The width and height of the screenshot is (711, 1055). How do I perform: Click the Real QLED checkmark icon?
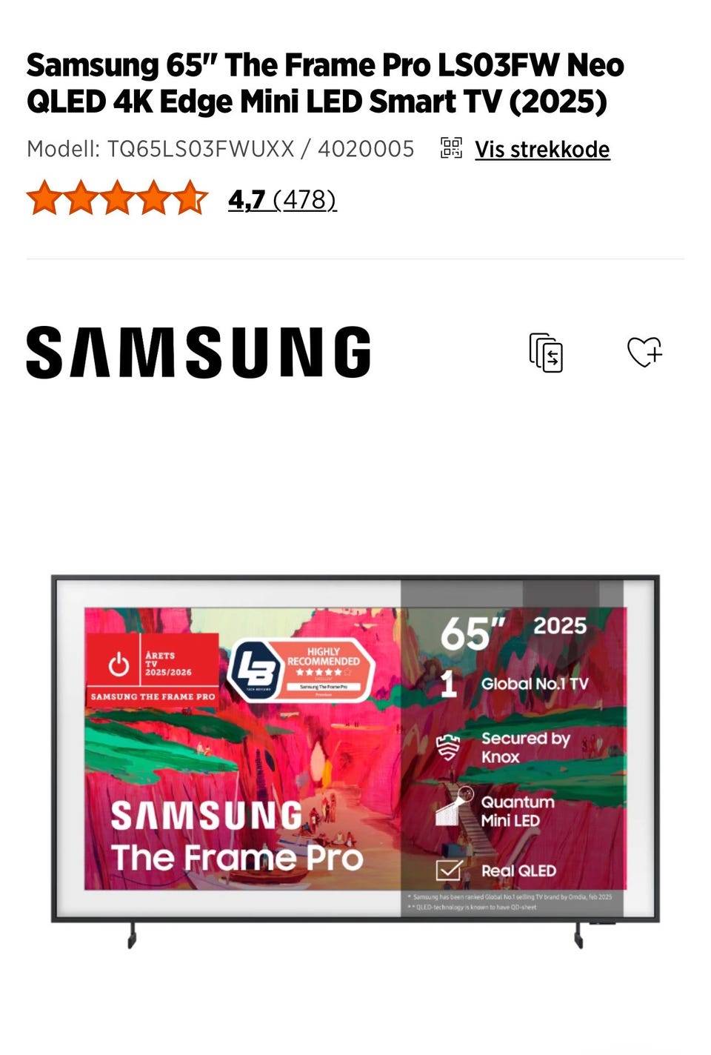(x=449, y=870)
